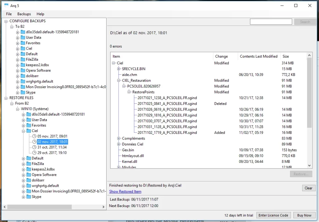The width and height of the screenshot is (319, 222).
Task: Open the Backups menu
Action: click(x=24, y=14)
